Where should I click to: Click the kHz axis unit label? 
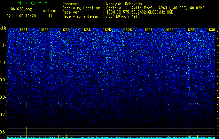coord(3,28)
